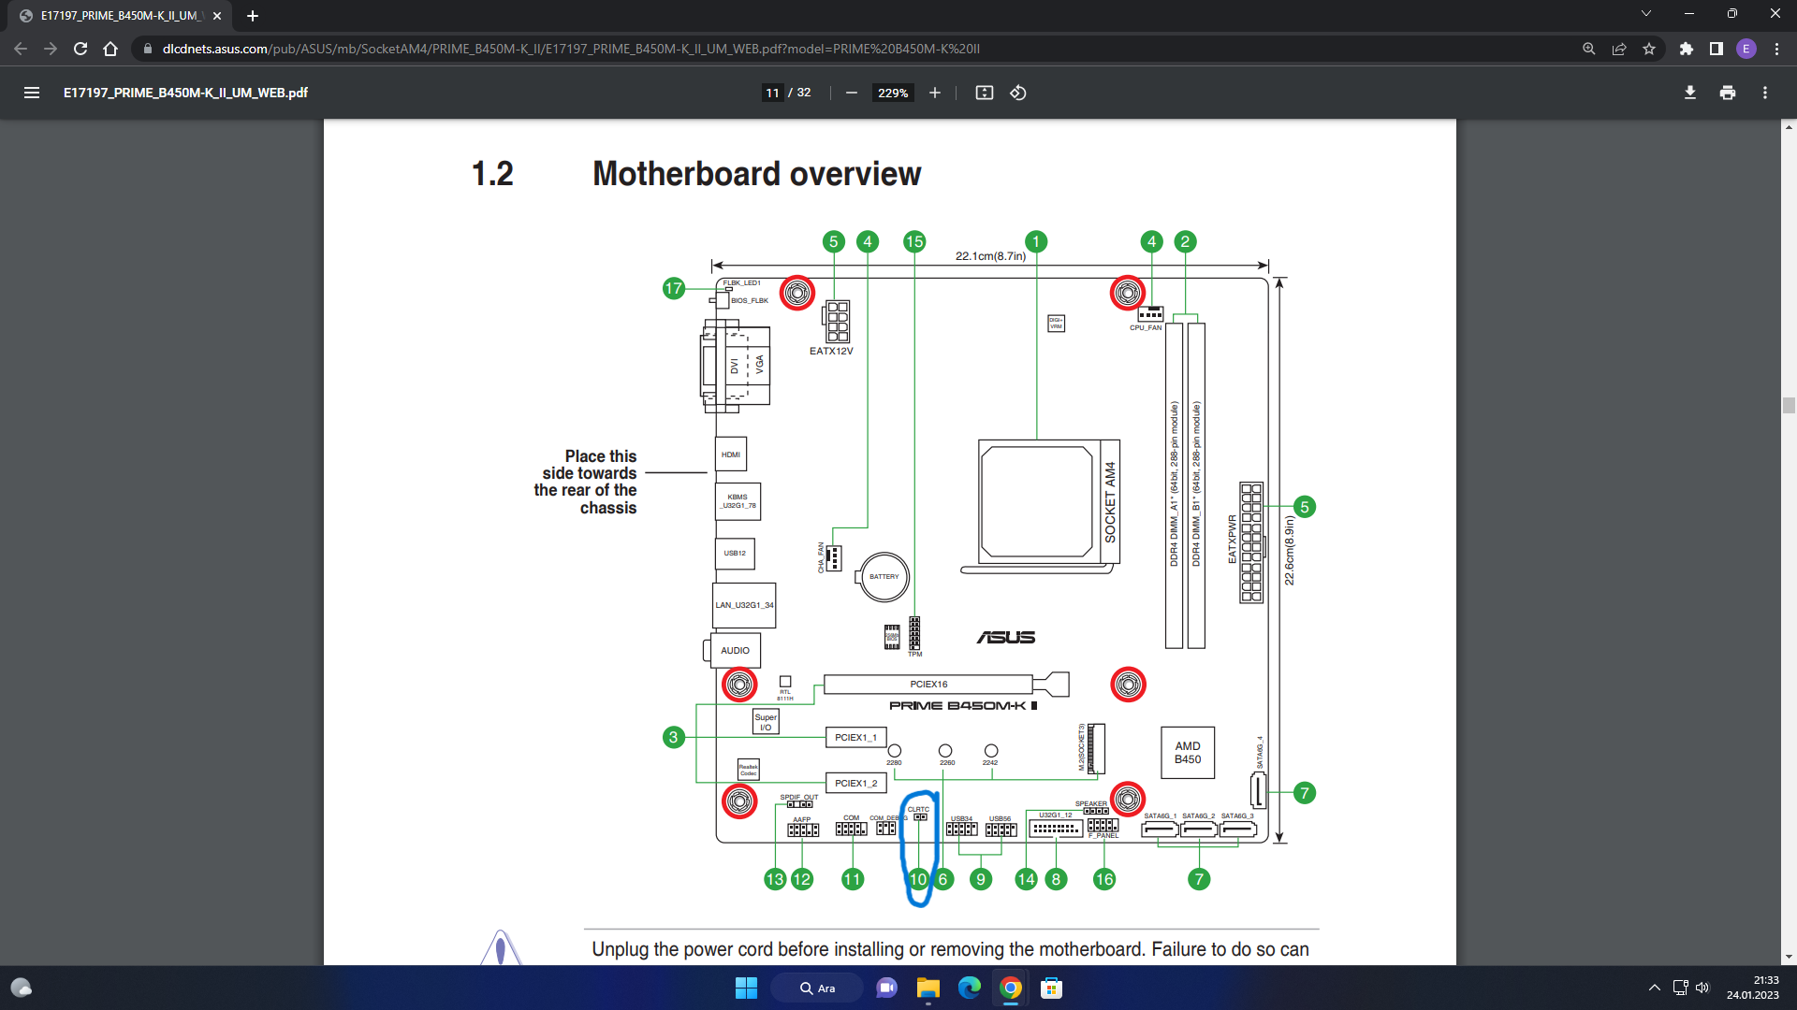Viewport: 1797px width, 1010px height.
Task: Edit the zoom level field showing 229%
Action: click(893, 93)
